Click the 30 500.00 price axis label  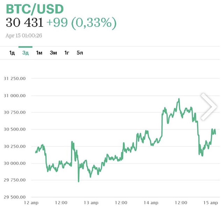point(15,129)
